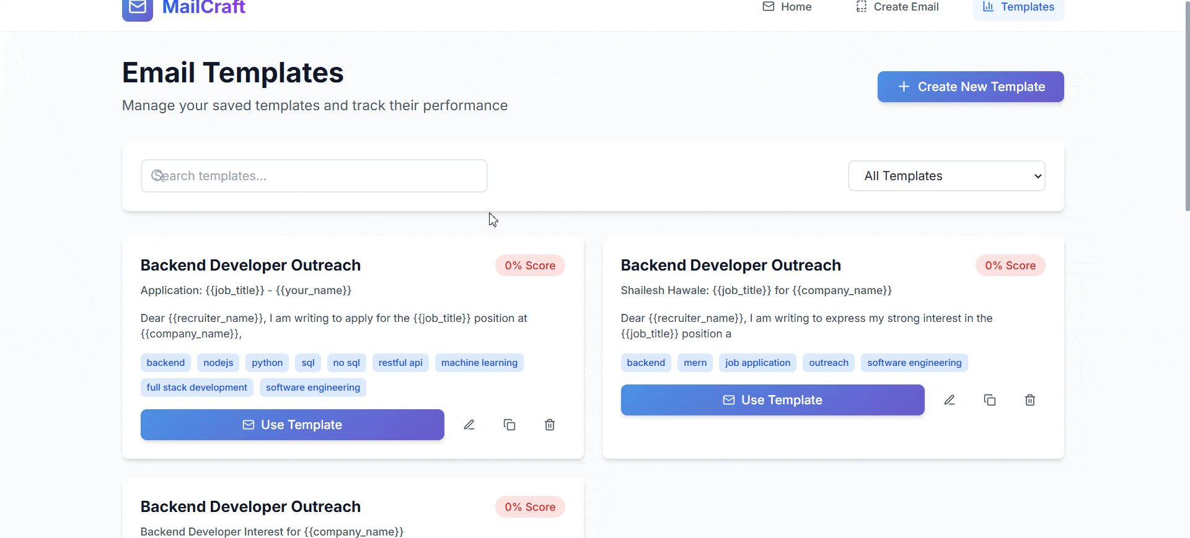Open the All Templates filter dropdown
Screen dimensions: 1190x538
coord(946,176)
